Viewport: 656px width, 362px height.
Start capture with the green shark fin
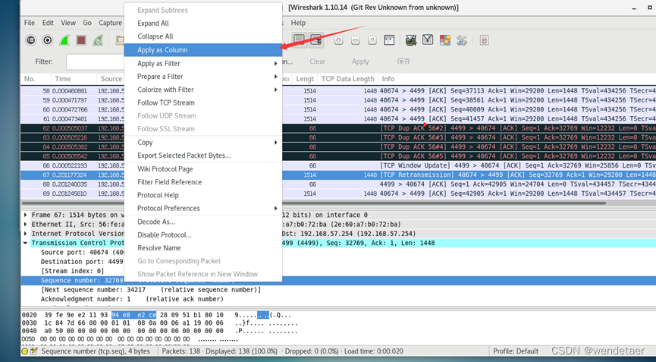(x=64, y=40)
